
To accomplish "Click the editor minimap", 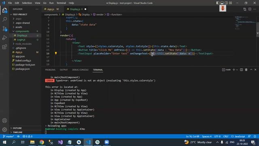I will coord(245,23).
